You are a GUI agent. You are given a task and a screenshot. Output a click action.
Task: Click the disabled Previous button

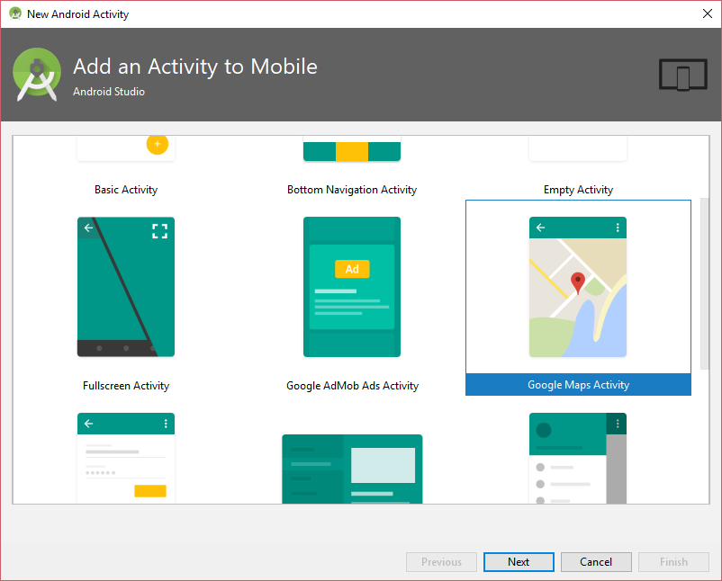441,561
